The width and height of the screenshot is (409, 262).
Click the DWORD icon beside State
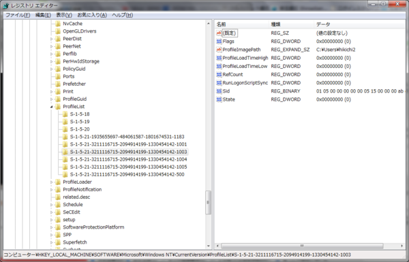click(x=219, y=100)
